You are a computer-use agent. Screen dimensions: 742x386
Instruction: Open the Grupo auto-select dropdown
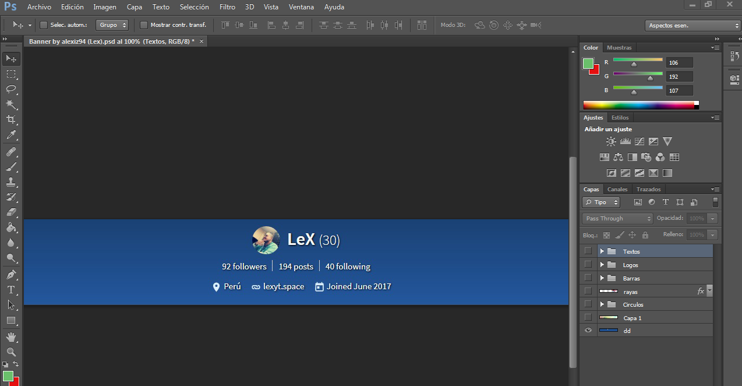(x=112, y=25)
